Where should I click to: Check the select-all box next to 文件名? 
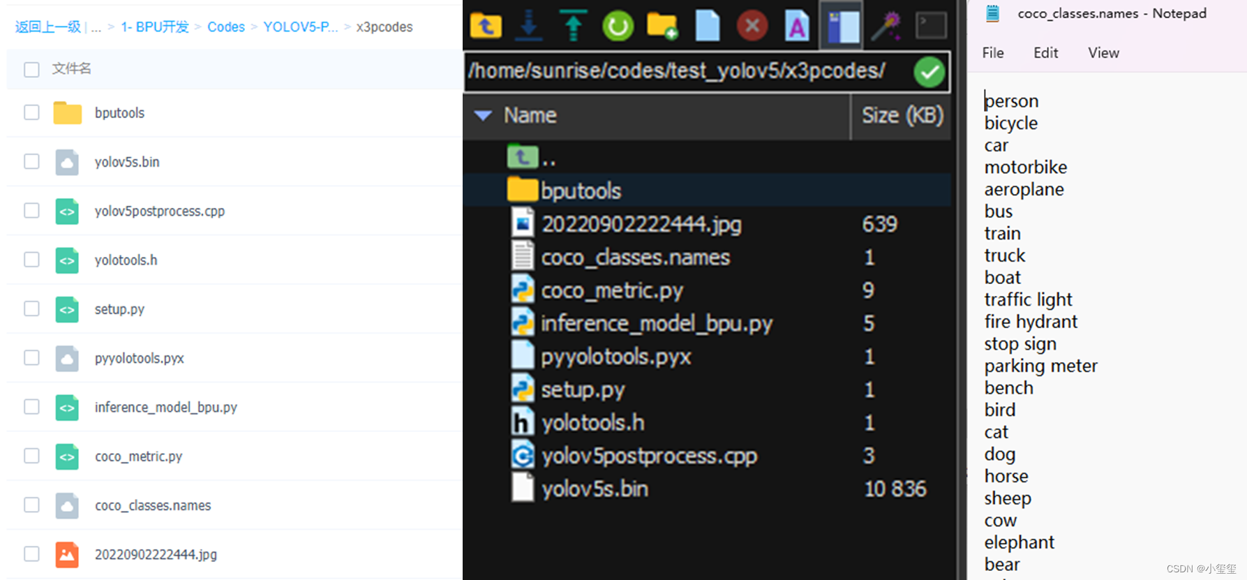point(31,69)
